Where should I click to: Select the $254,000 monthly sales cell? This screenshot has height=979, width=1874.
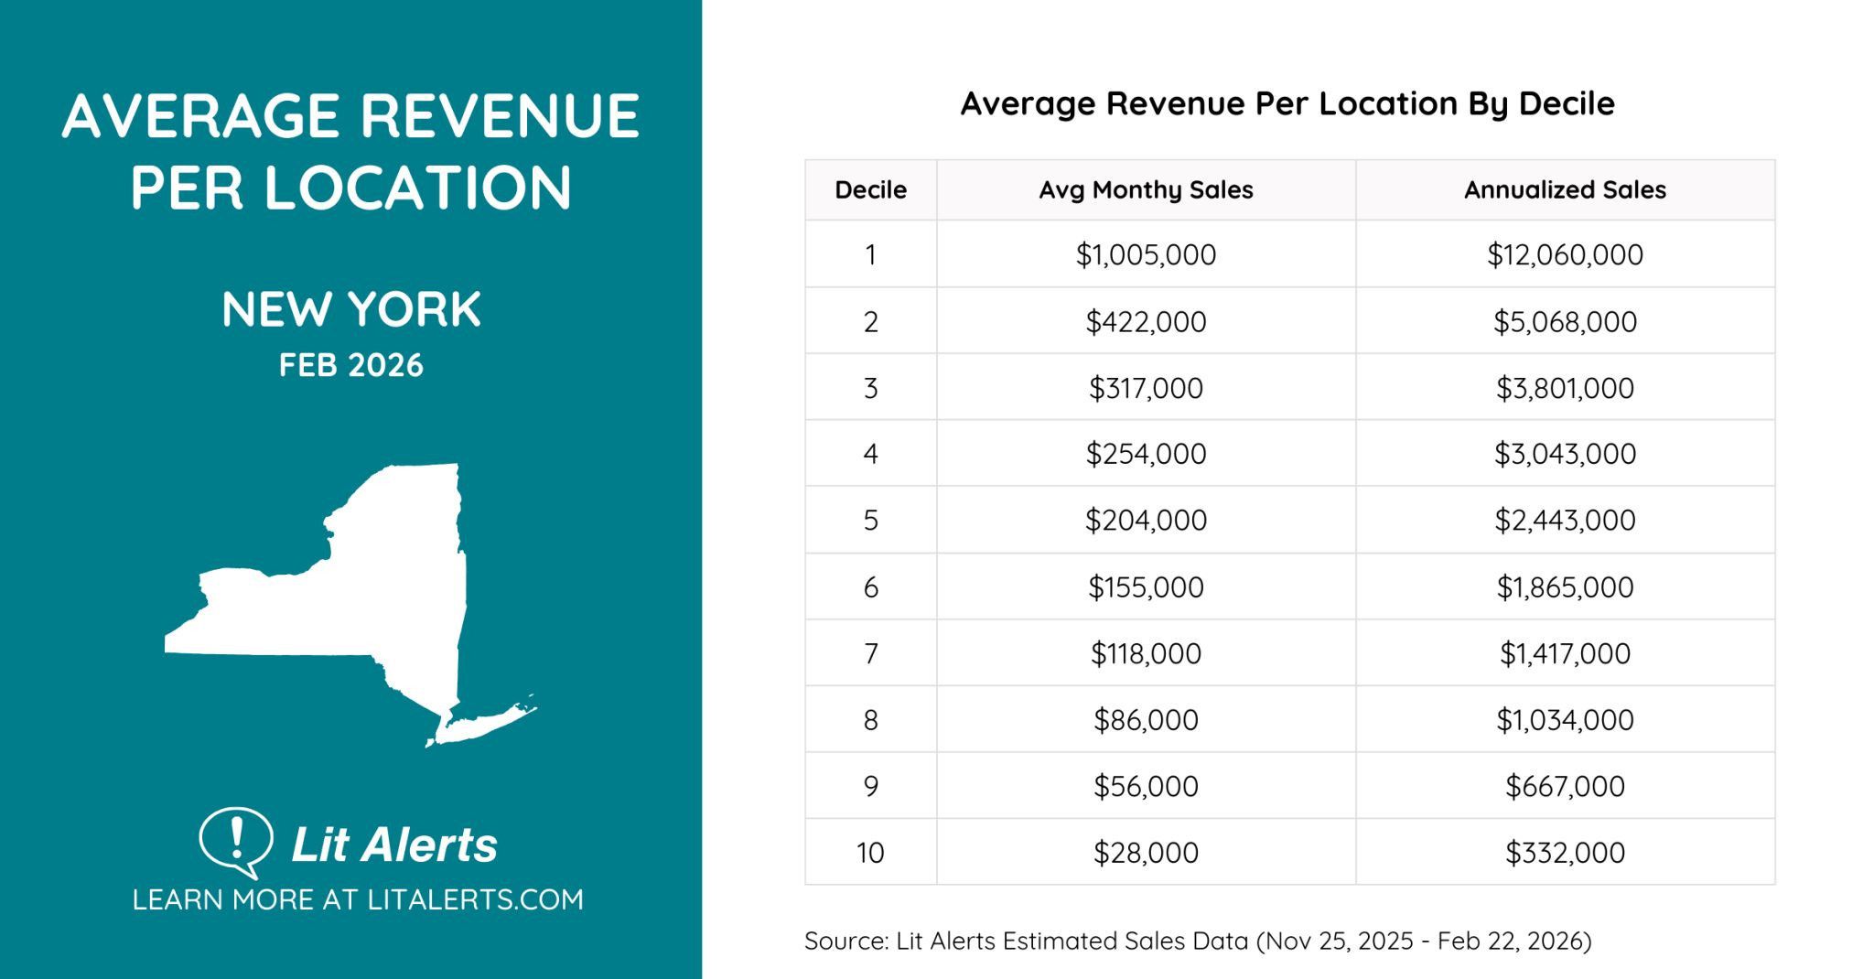tap(1146, 454)
